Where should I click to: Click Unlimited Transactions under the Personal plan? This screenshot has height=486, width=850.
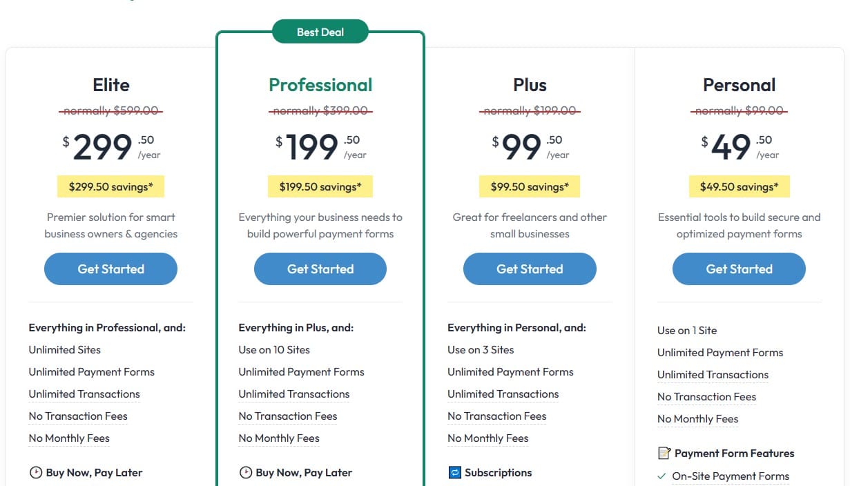[713, 374]
